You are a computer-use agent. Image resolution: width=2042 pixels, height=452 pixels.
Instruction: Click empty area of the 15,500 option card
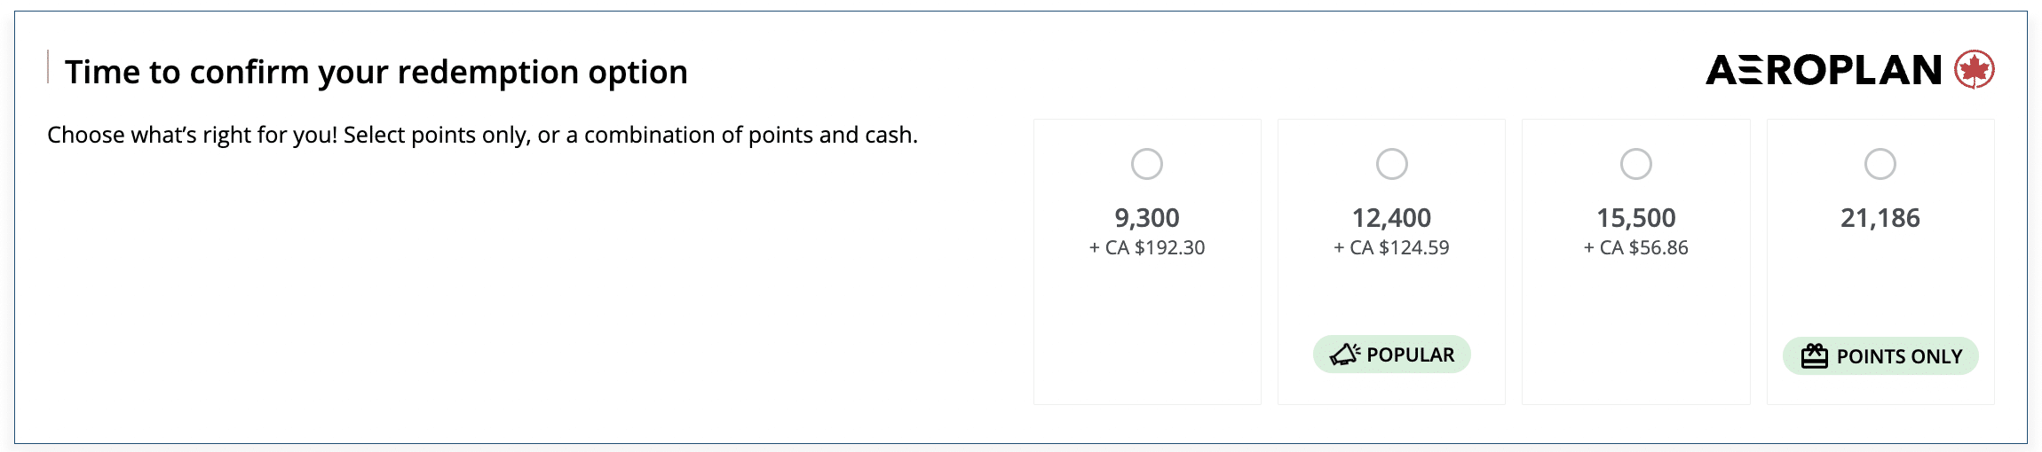1635,337
